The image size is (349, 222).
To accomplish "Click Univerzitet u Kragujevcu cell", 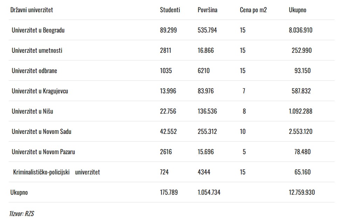I will (40, 91).
